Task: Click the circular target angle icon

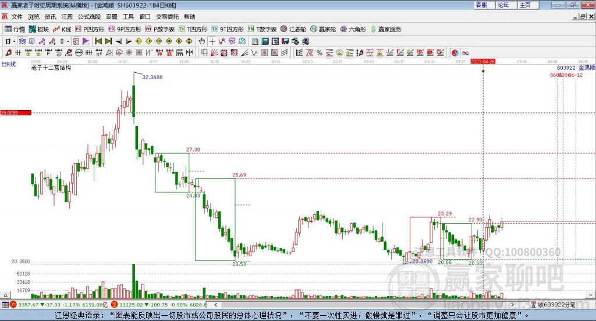Action: click(119, 53)
